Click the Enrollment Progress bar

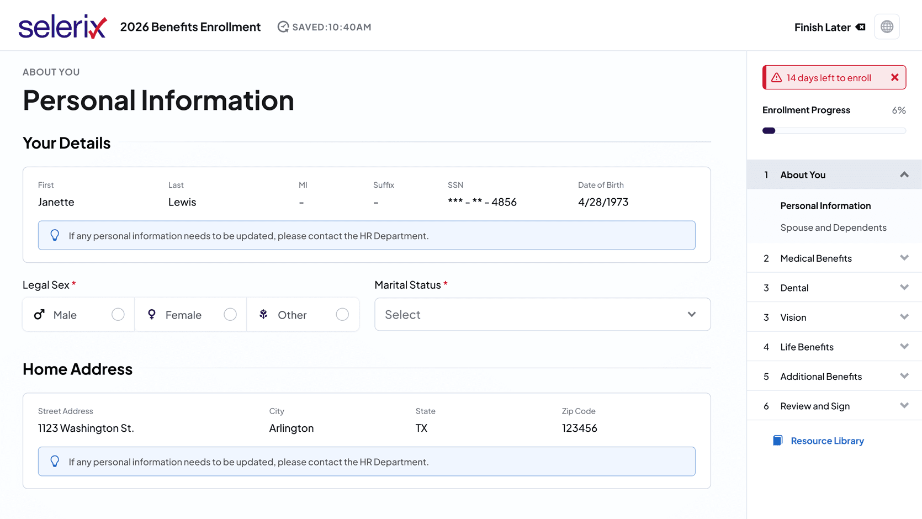tap(834, 131)
